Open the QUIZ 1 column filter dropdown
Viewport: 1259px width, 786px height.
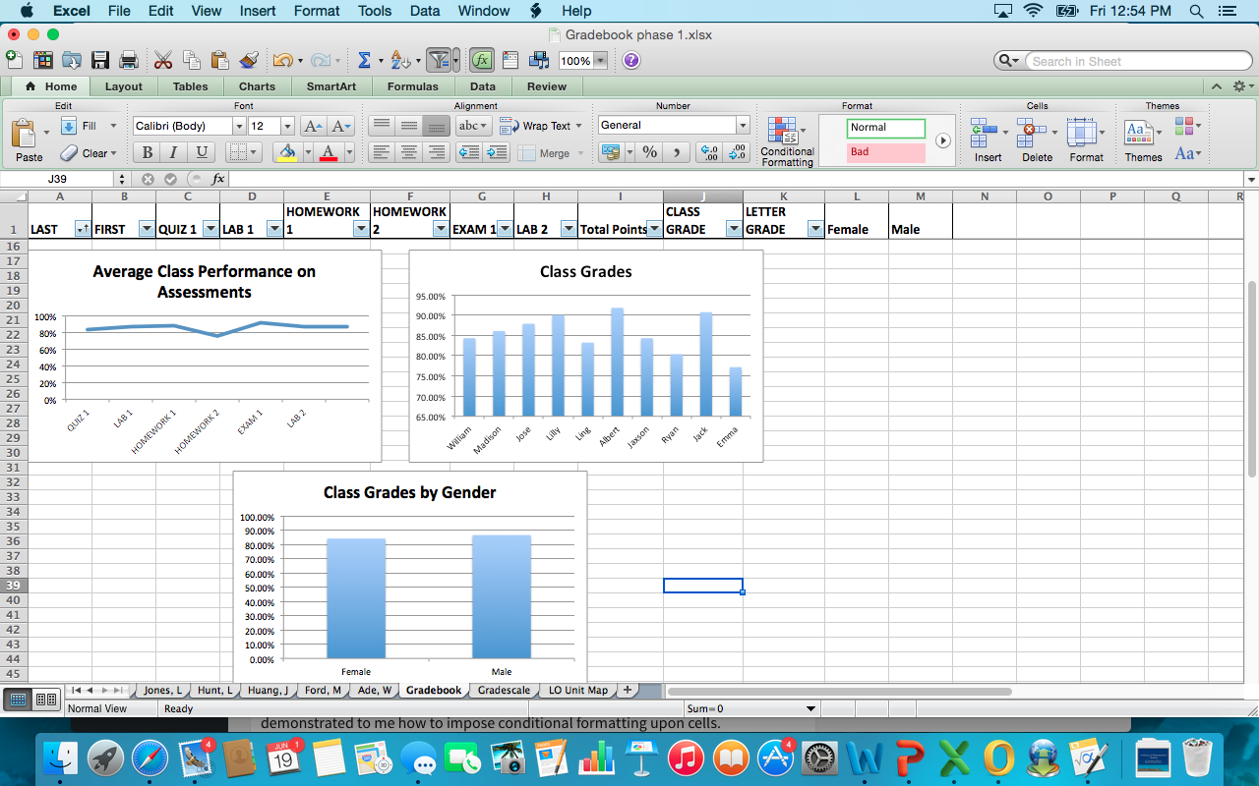pyautogui.click(x=209, y=229)
